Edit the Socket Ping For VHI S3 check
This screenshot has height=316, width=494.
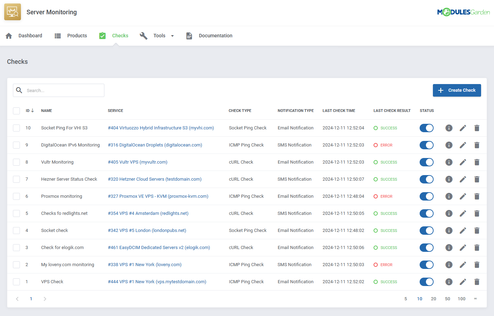coord(463,128)
